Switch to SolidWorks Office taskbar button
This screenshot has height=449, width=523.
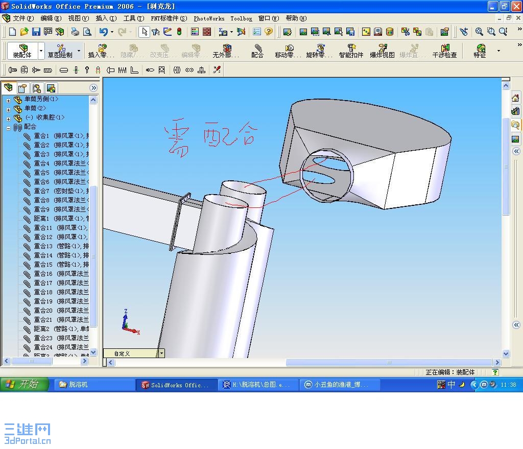[x=176, y=385]
